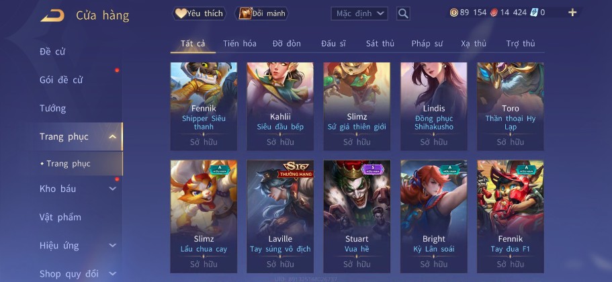Screen dimensions: 612x282
Task: Click the plus icon to add currency
Action: [x=572, y=13]
